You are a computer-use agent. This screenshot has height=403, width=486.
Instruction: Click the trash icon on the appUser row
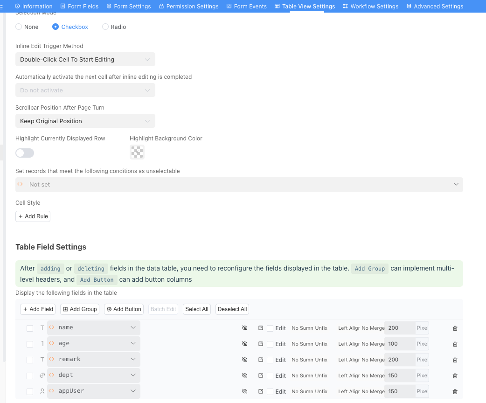455,391
